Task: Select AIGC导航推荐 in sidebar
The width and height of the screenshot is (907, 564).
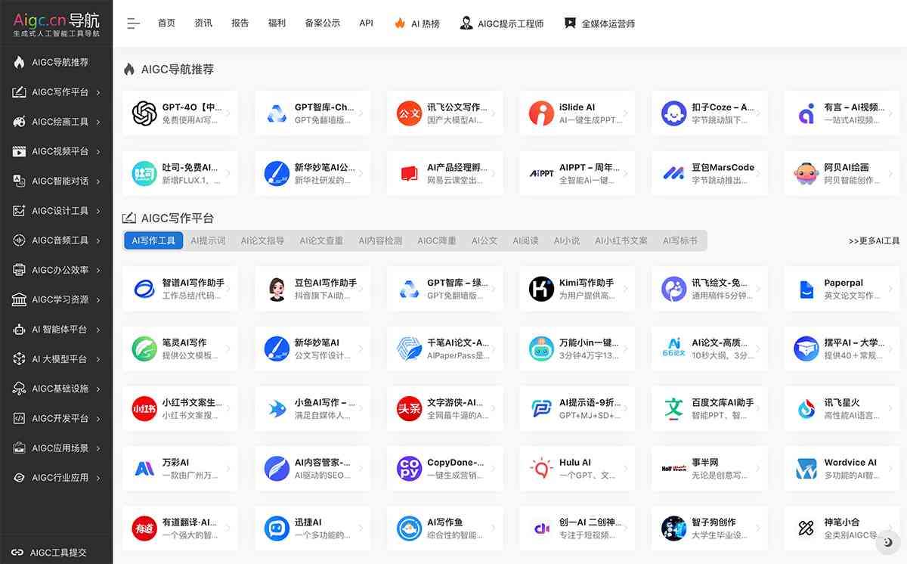Action: click(x=56, y=63)
